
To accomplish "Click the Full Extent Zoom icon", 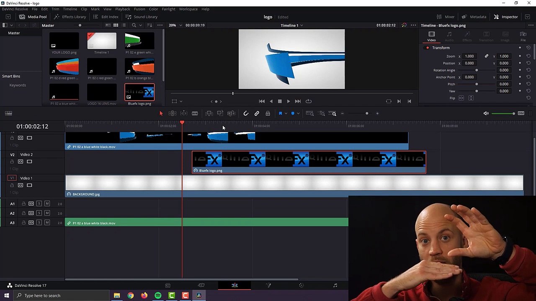I will (310, 113).
